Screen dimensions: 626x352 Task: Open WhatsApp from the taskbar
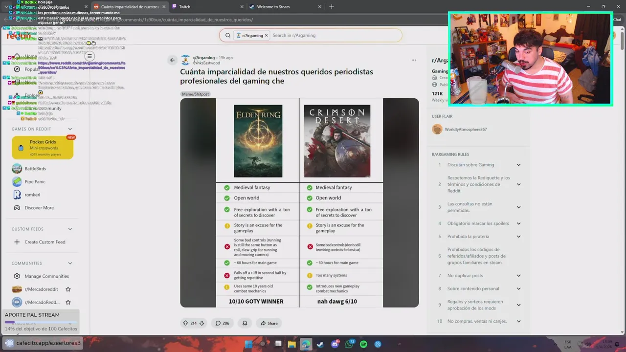coord(349,344)
